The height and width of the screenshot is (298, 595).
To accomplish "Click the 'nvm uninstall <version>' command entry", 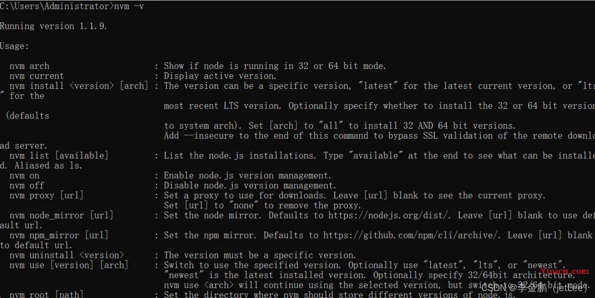I will (66, 255).
